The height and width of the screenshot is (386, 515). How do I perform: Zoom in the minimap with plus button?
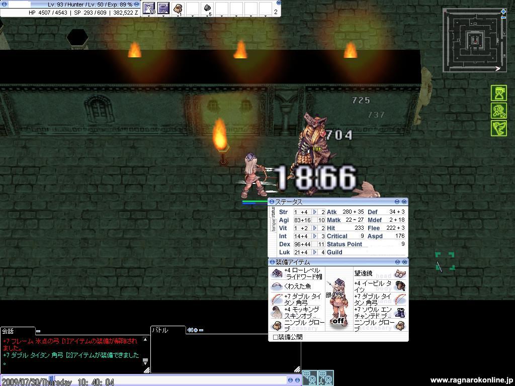tap(503, 12)
